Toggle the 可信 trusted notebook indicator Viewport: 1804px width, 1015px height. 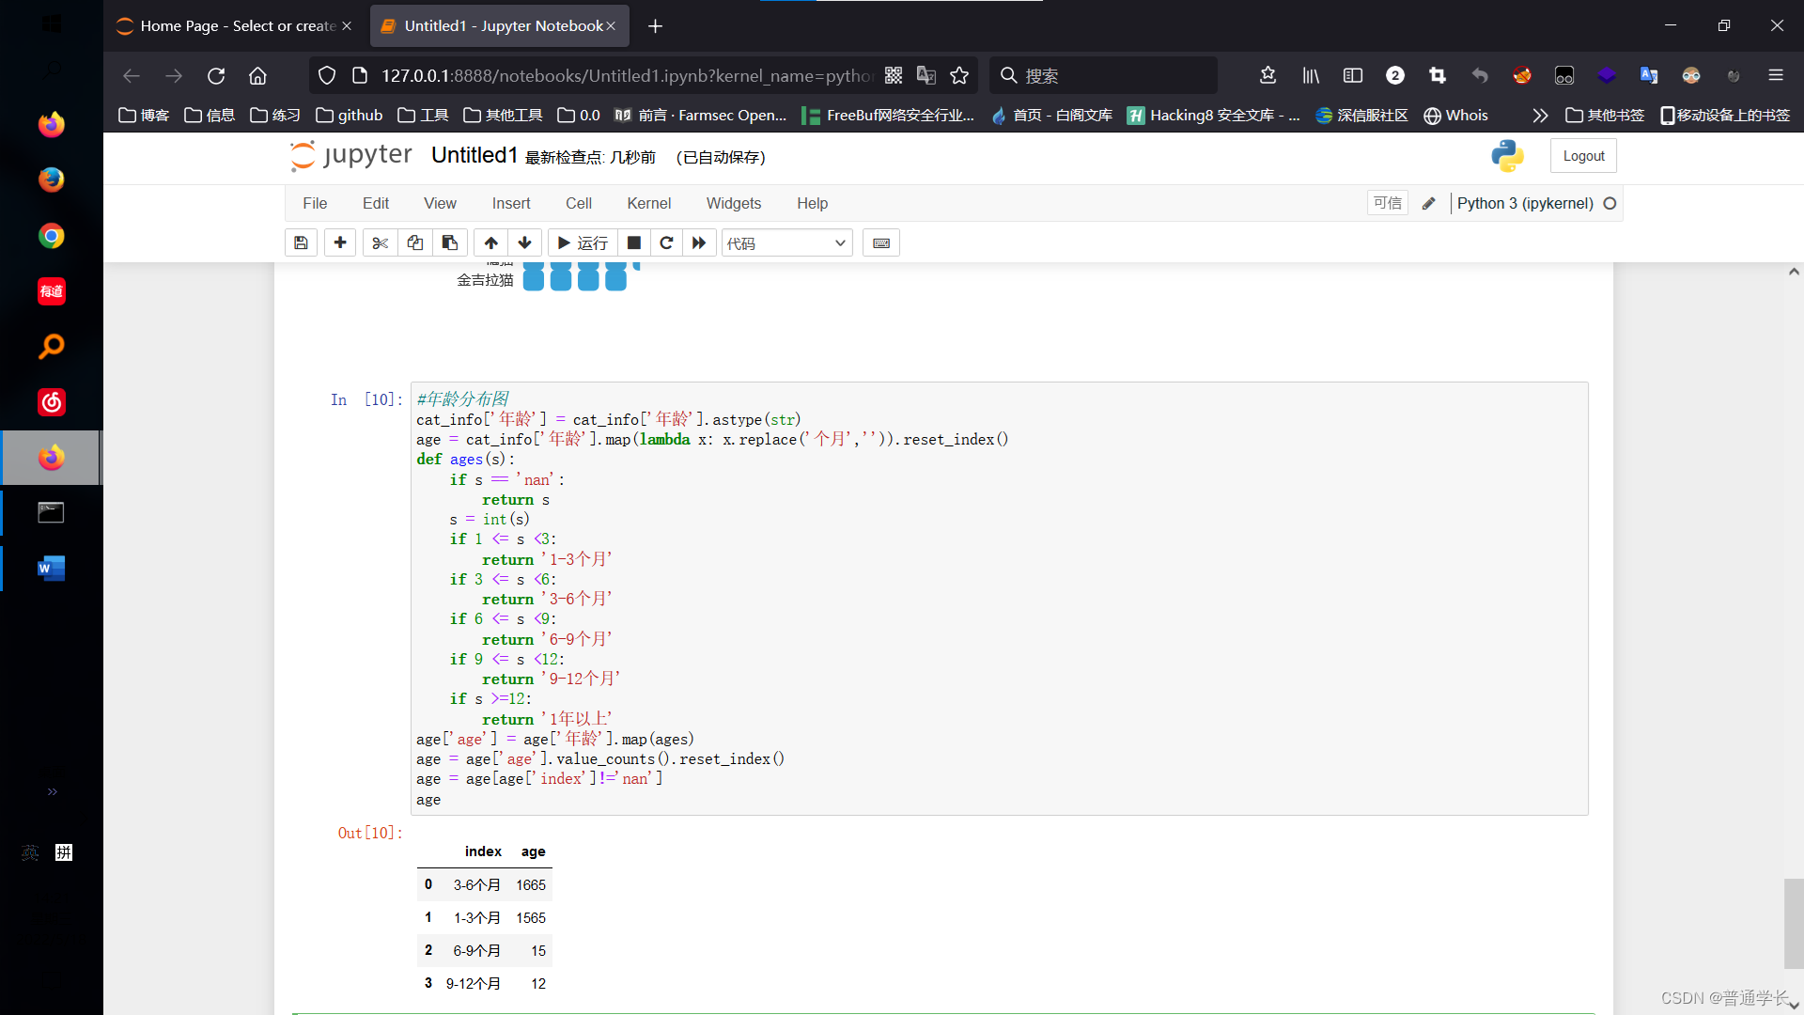1387,203
